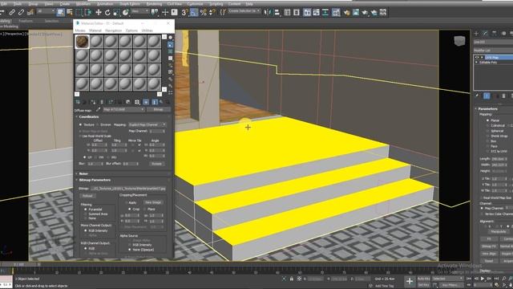Open the Utilities menu in Material Editor
The width and height of the screenshot is (513, 289).
pos(147,31)
